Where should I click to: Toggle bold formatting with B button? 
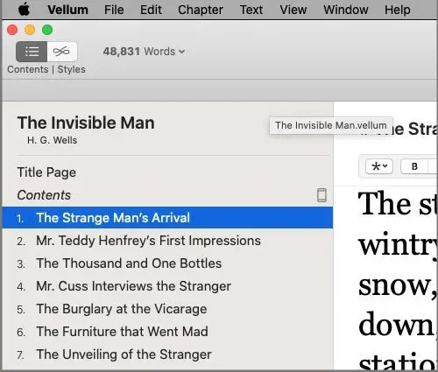click(x=414, y=166)
